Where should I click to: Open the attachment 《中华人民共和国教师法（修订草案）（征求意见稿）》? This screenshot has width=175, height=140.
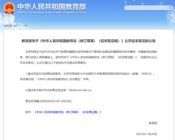point(68,112)
